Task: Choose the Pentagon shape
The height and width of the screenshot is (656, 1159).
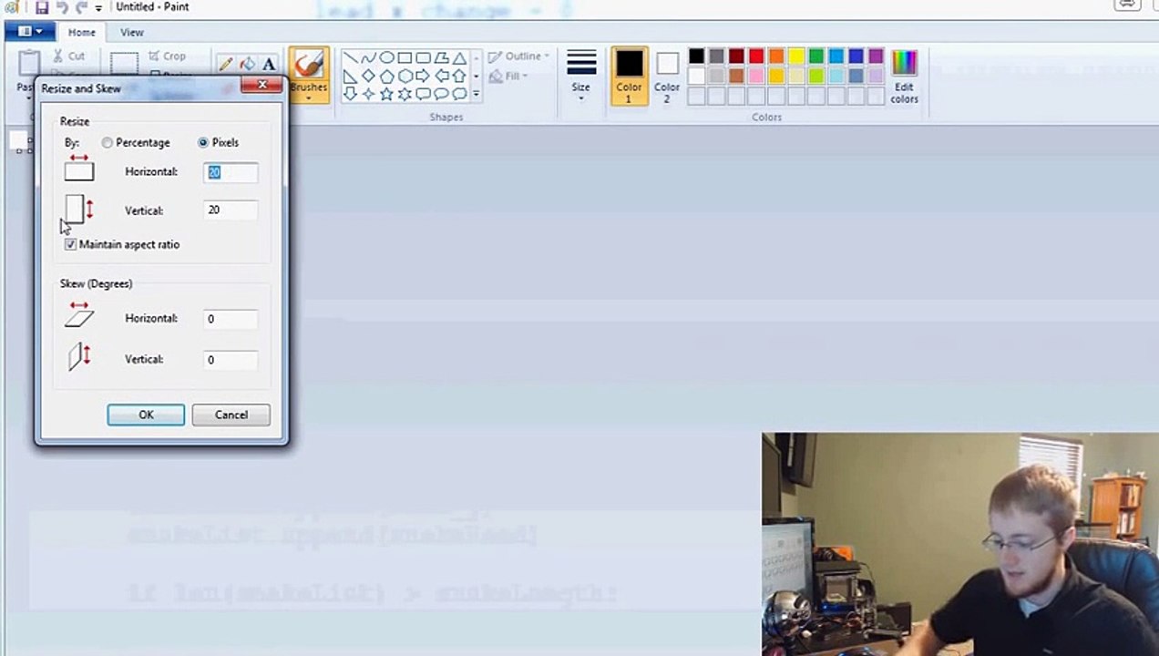Action: click(387, 76)
